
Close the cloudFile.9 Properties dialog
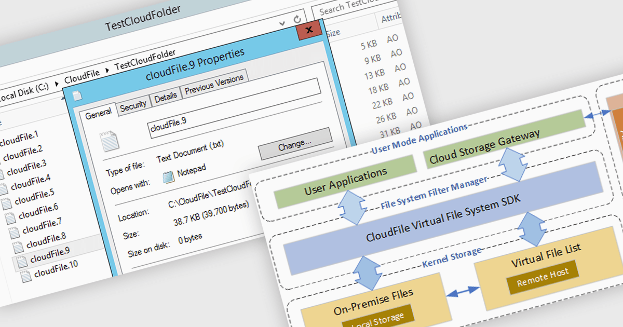point(310,30)
